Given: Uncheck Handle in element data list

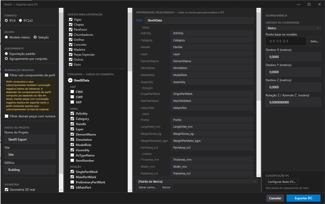Looking at the screenshot, I should coord(72,124).
